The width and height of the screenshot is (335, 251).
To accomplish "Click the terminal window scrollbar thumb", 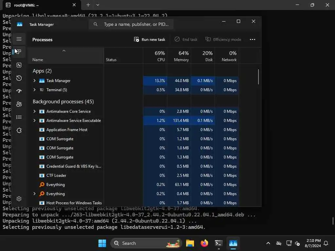I will (333, 221).
